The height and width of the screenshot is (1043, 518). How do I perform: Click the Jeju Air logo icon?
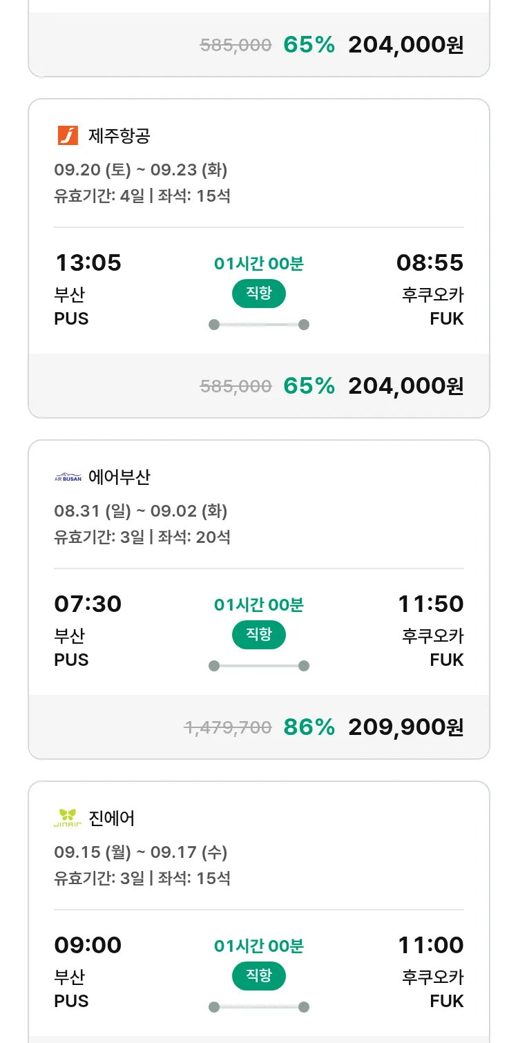coord(68,135)
